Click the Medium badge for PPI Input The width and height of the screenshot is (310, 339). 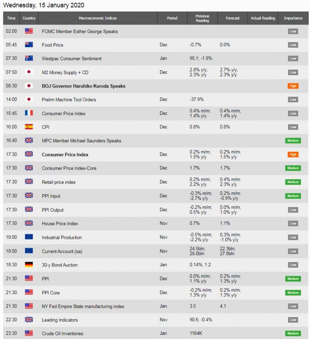coord(293,196)
